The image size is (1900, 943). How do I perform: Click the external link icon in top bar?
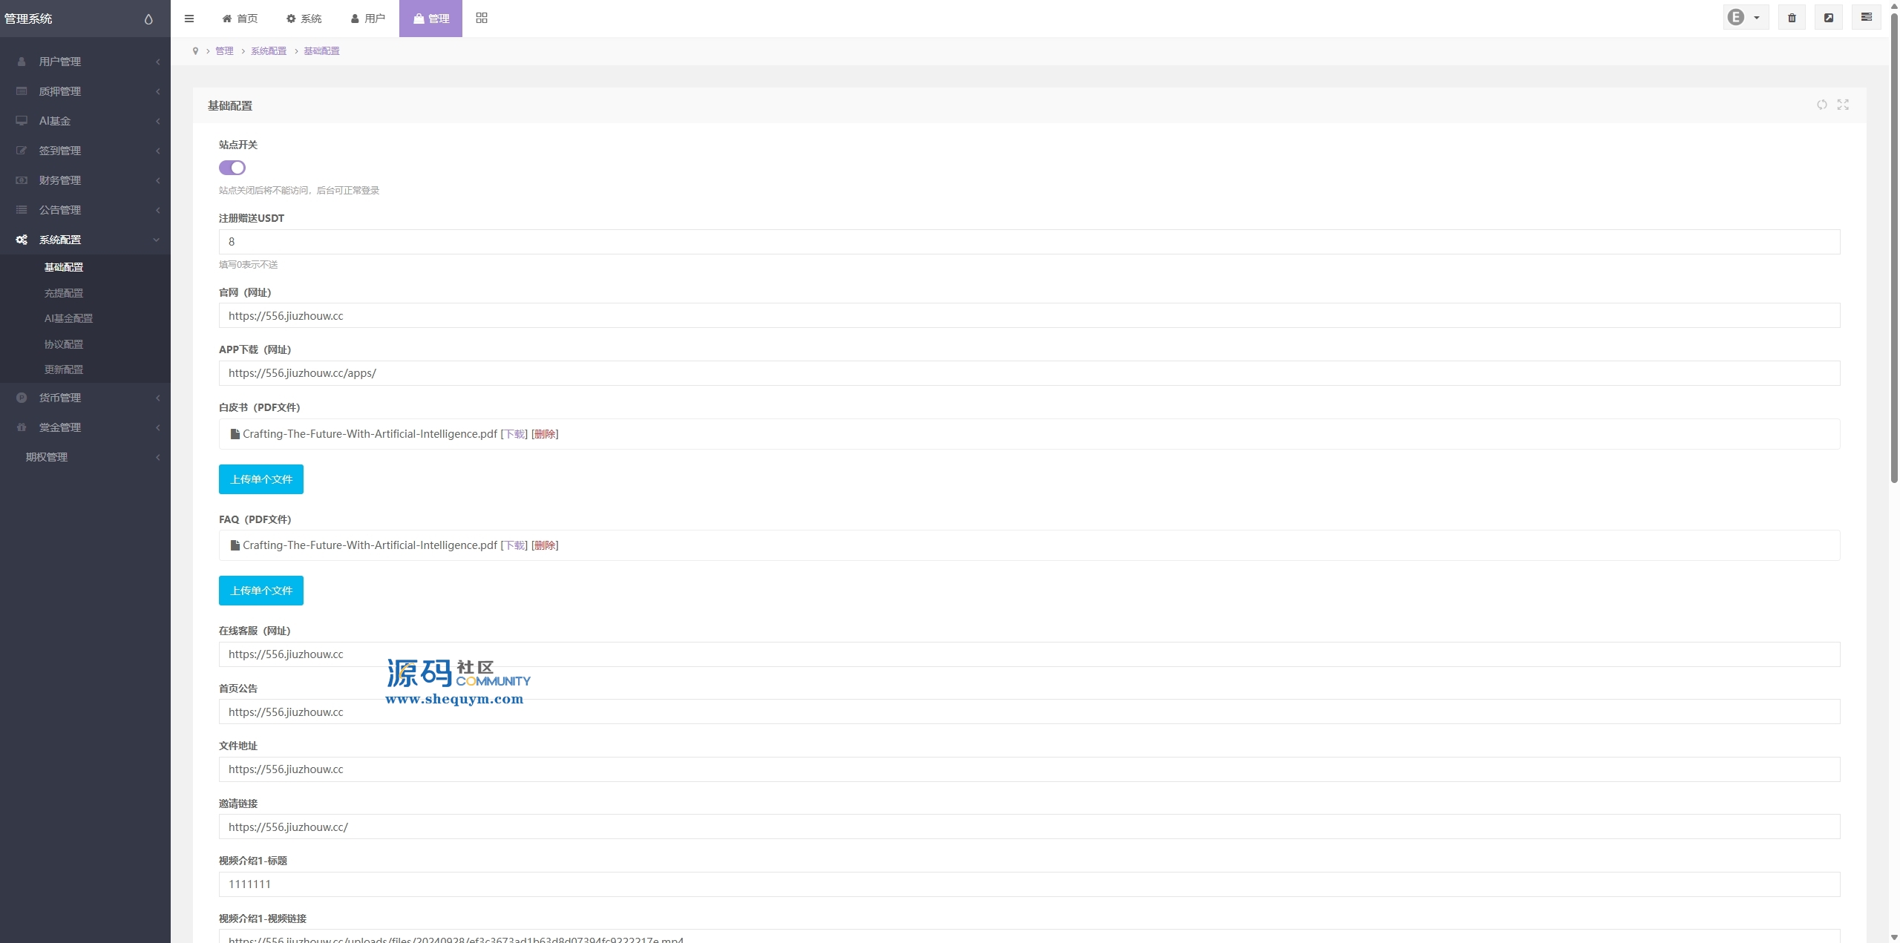coord(1829,18)
